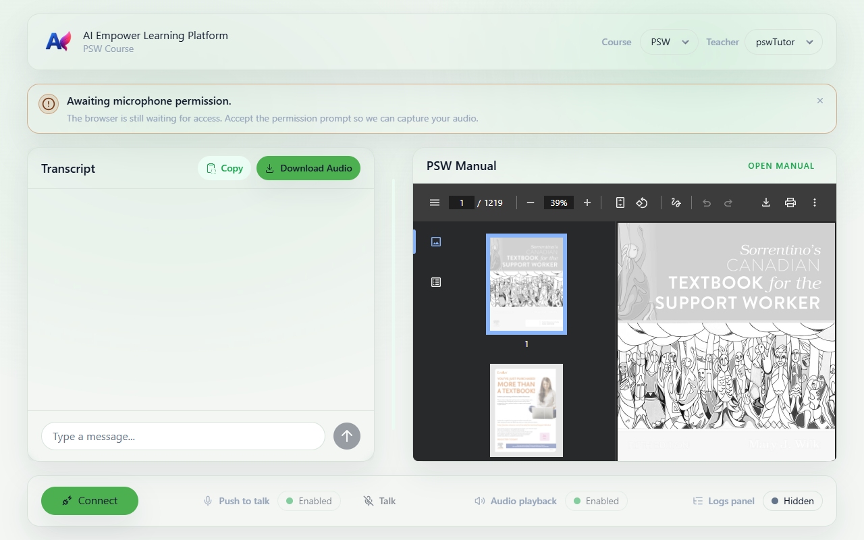Toggle Logs panel Hidden switch

[x=792, y=501]
